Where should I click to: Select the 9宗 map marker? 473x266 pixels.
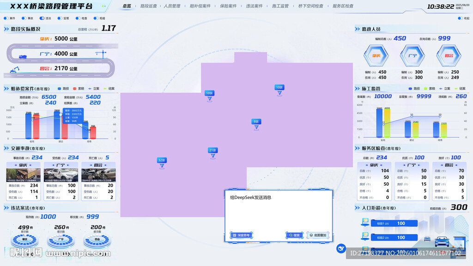(256, 124)
